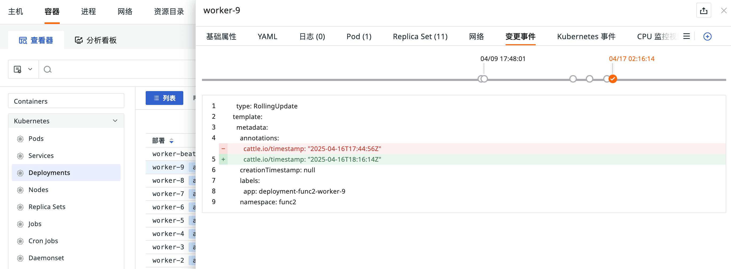Select Nodes in the Kubernetes list

pos(39,190)
